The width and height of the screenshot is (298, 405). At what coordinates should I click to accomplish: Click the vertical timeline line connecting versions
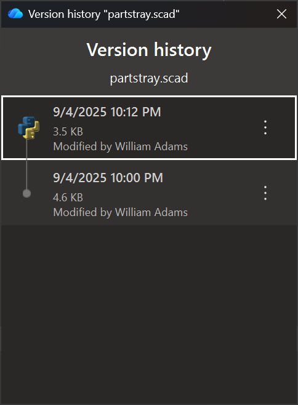pos(26,164)
